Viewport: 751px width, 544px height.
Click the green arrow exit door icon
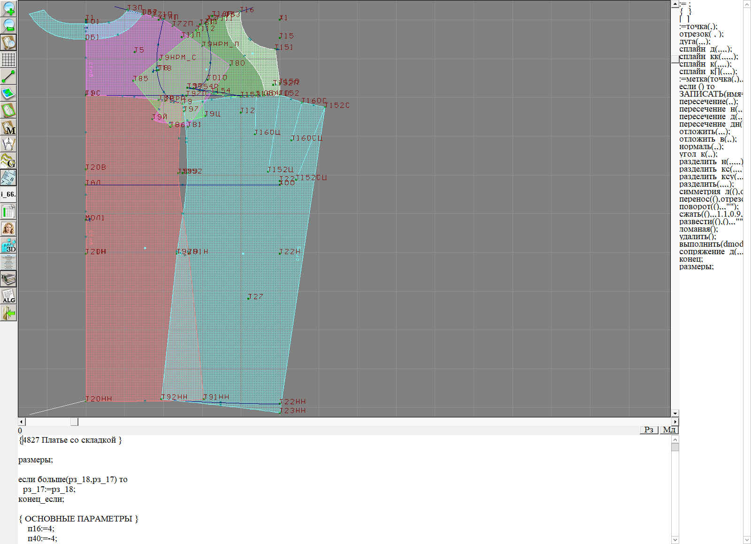coord(8,313)
